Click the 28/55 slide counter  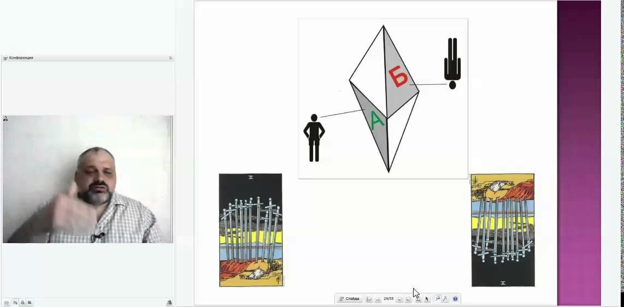389,299
